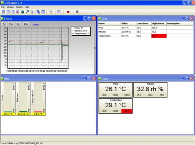Click the Max button in Charts

click(x=11, y=24)
